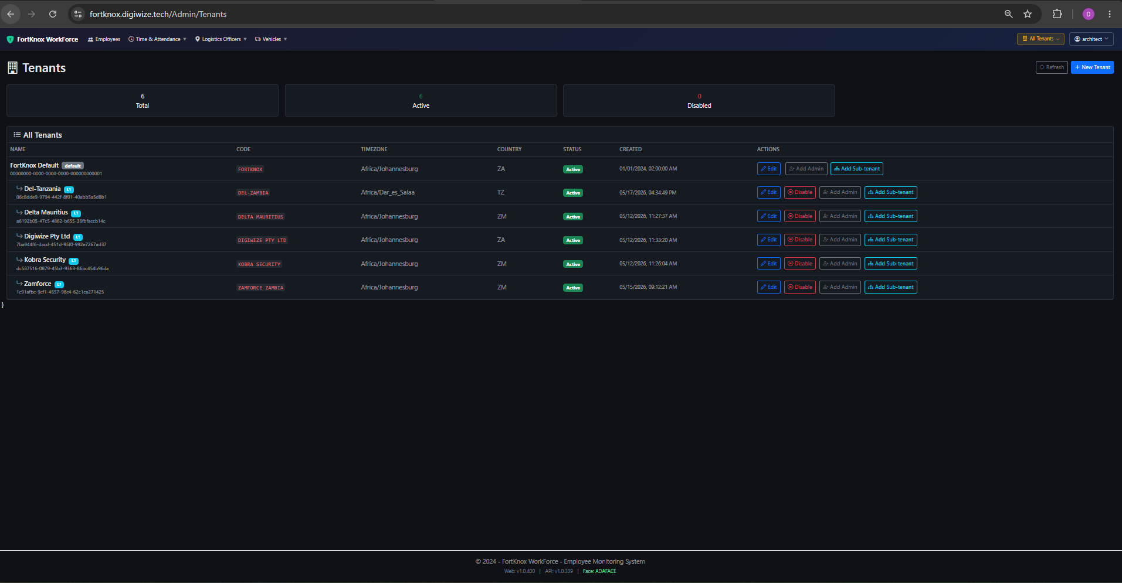Click the FortKnox WorkForce shield logo
Viewport: 1122px width, 583px height.
10,39
